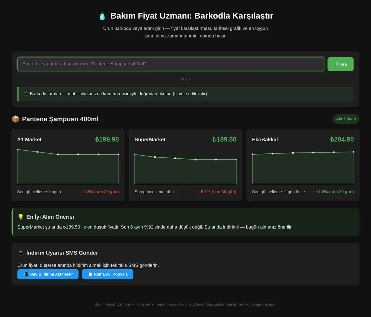
Task: Click the -2.3% (son 30 gün) change
Action: coord(99,192)
